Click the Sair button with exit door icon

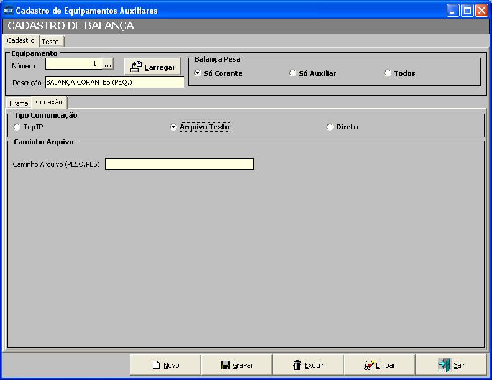coord(451,365)
